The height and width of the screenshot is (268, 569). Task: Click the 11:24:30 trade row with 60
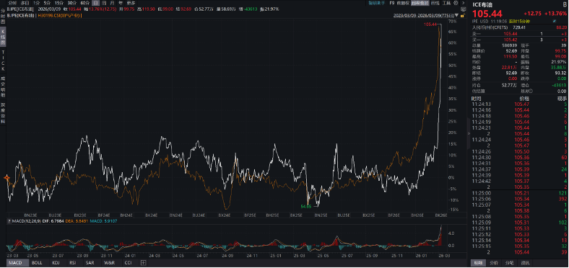point(519,157)
